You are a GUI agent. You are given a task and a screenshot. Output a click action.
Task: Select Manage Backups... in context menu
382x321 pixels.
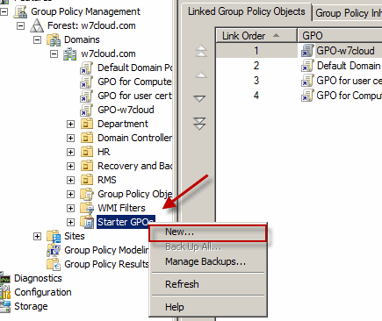tap(208, 261)
